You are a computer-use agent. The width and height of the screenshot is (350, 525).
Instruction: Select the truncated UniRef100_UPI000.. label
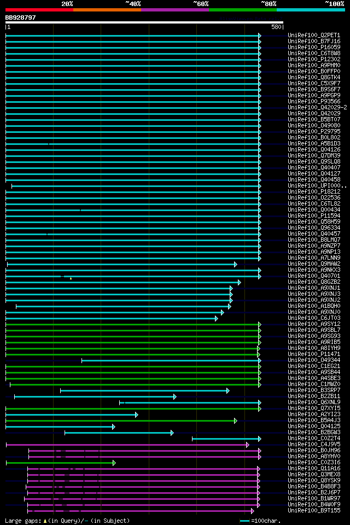tap(317, 186)
